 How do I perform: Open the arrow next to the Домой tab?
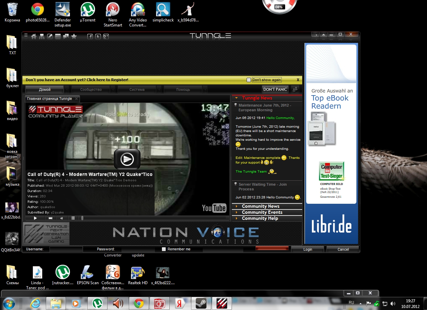(x=67, y=89)
